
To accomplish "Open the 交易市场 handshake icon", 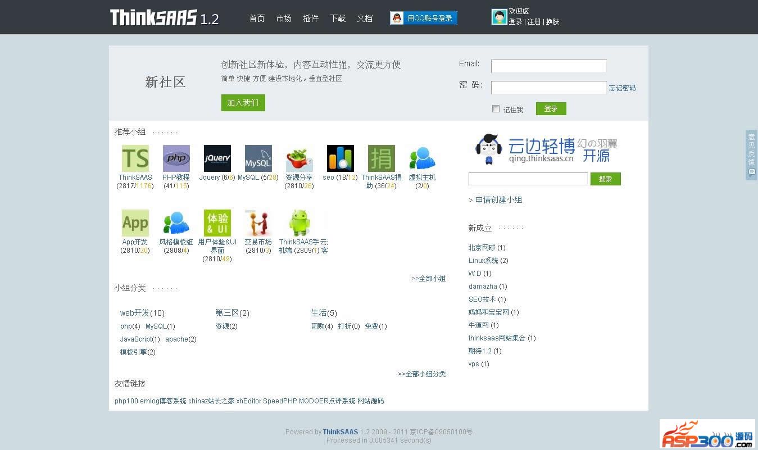I will [258, 223].
